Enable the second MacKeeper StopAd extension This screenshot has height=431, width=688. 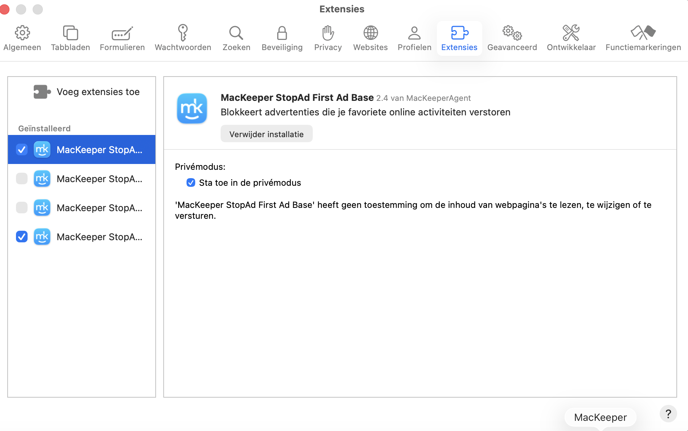click(21, 178)
